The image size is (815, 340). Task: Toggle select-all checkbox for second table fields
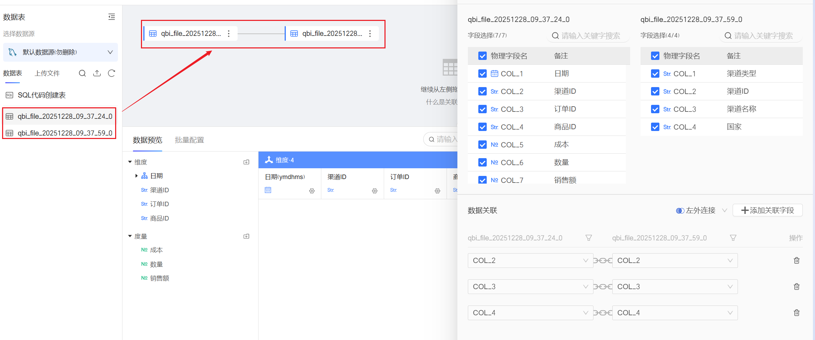click(x=655, y=56)
